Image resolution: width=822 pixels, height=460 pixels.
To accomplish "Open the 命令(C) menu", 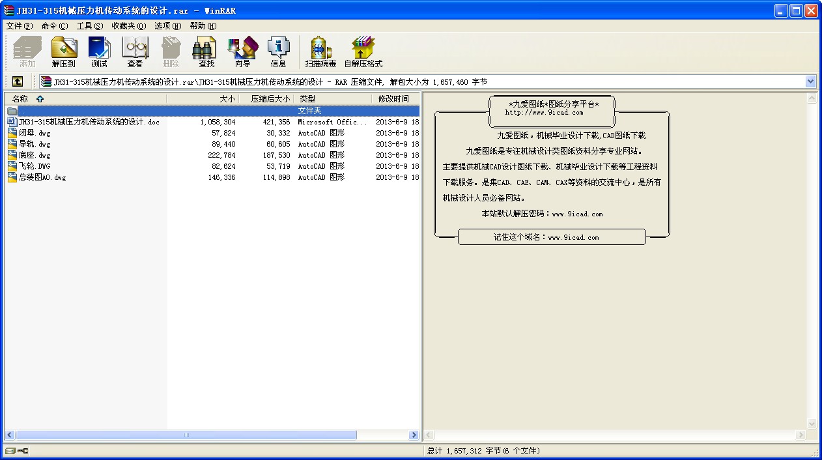I will [54, 26].
